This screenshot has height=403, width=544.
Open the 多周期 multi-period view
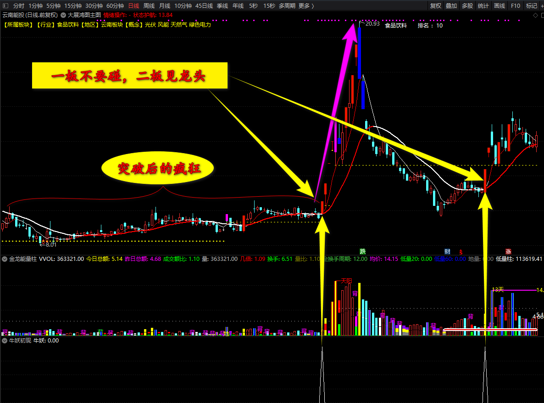click(x=287, y=6)
